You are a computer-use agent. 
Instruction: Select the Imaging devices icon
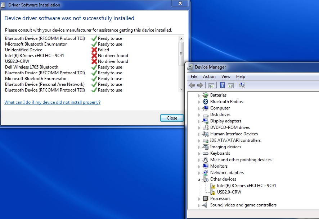coord(206,147)
